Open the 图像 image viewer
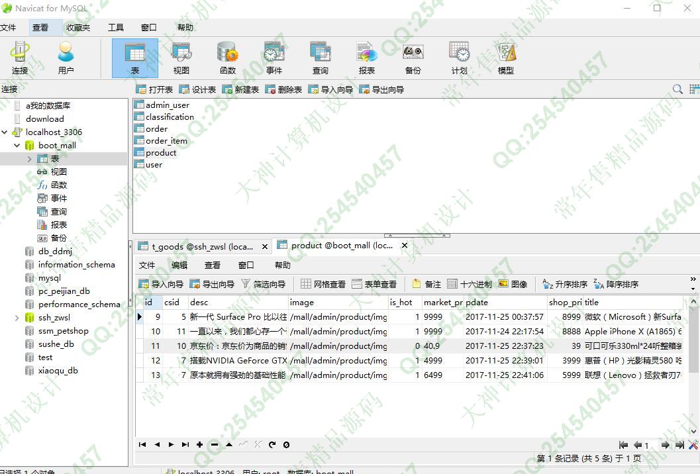The image size is (700, 474). tap(513, 284)
